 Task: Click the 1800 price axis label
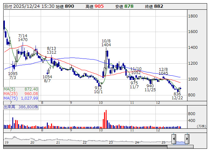(193, 16)
